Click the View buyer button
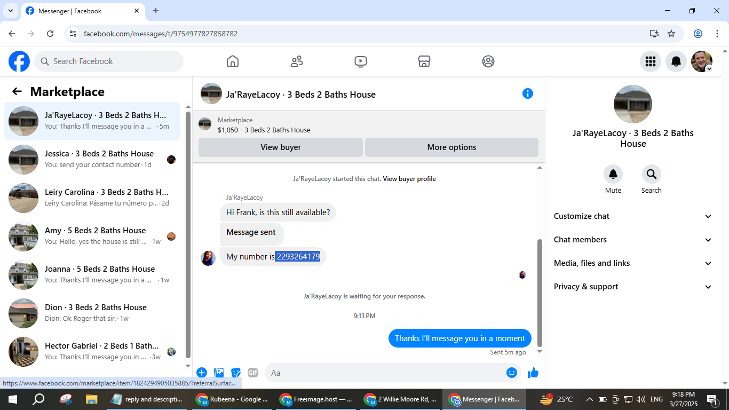The width and height of the screenshot is (729, 410). [x=281, y=147]
